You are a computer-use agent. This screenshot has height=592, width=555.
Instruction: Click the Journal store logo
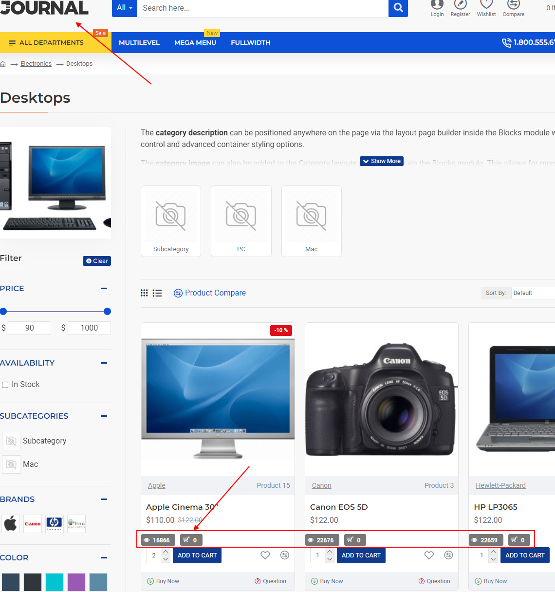pos(44,8)
